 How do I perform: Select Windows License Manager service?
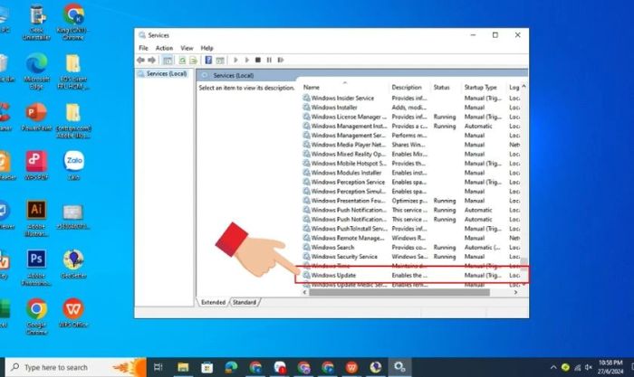click(411, 117)
